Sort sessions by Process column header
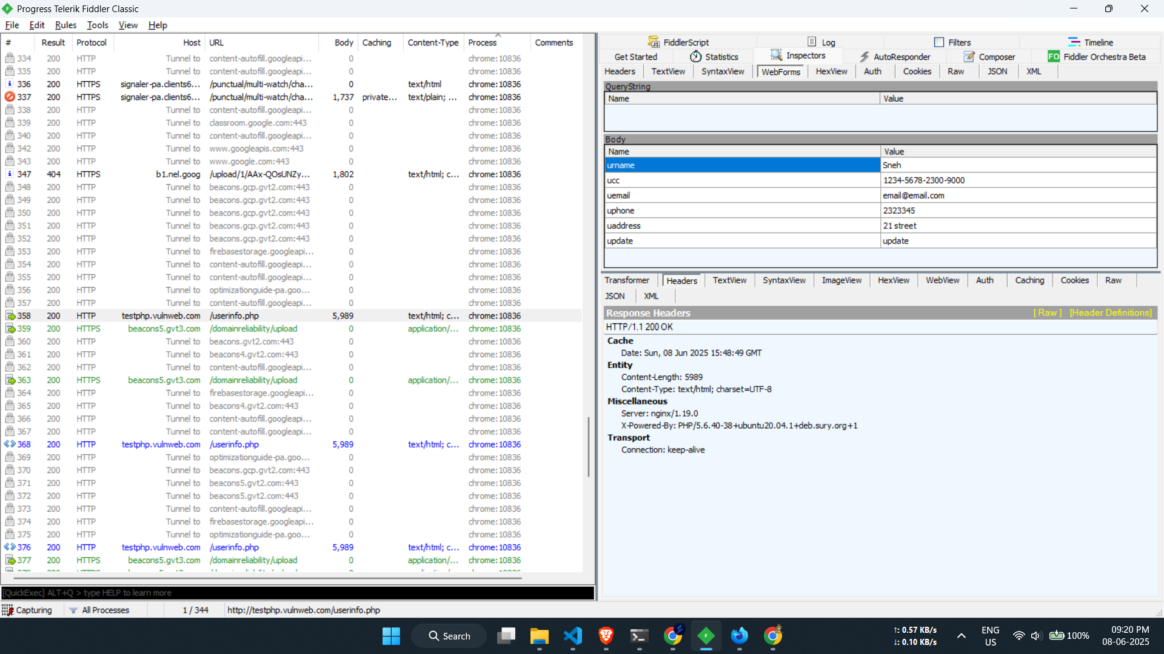The height and width of the screenshot is (654, 1164). [496, 42]
